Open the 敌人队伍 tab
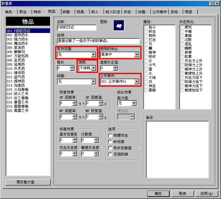The width and height of the screenshot is (221, 199). pos(113,12)
